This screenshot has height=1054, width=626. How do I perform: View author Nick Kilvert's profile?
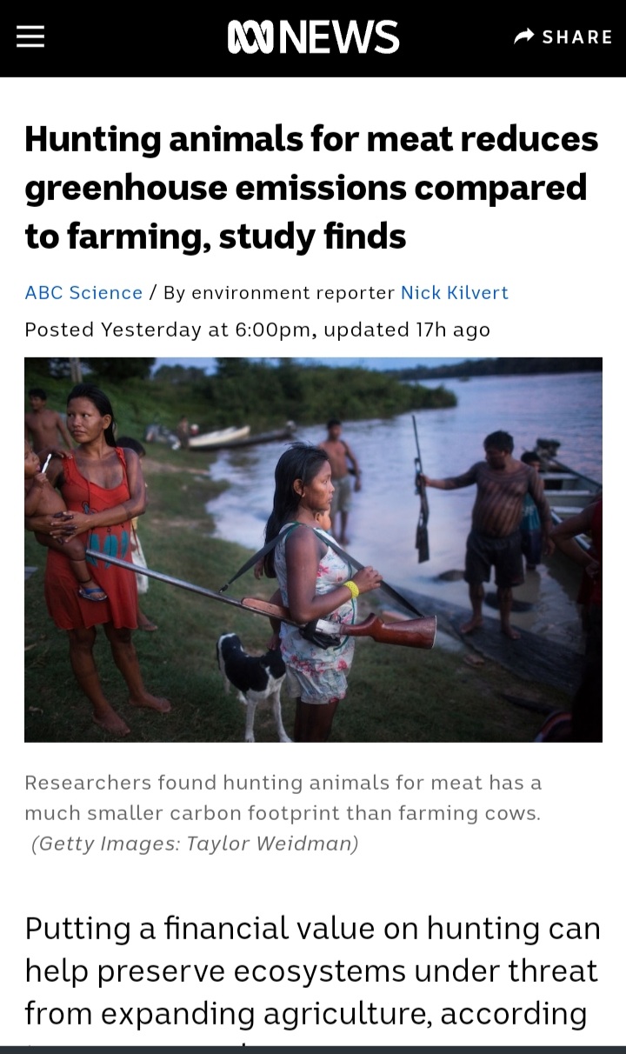coord(454,293)
